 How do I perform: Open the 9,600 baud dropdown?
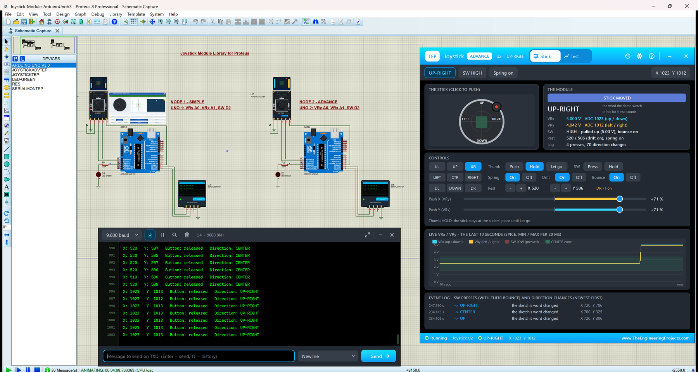click(x=122, y=235)
